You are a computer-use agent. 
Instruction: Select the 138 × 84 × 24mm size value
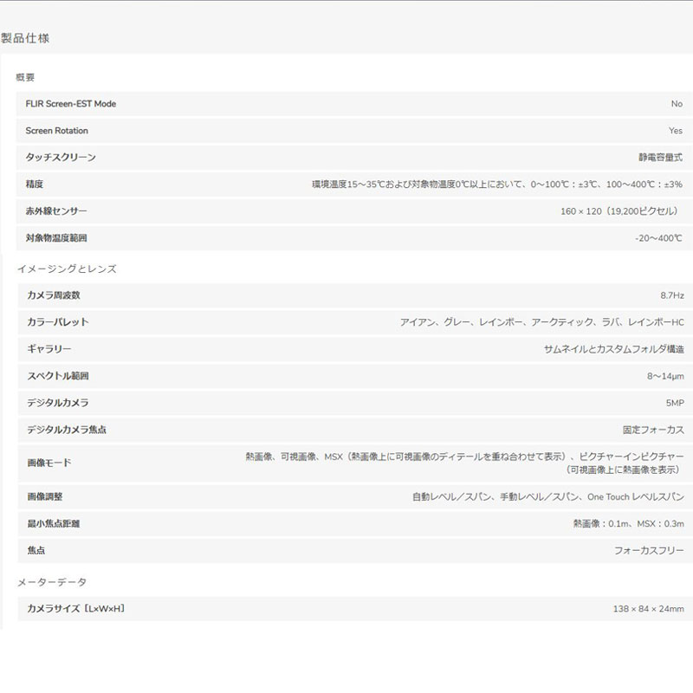(x=648, y=609)
